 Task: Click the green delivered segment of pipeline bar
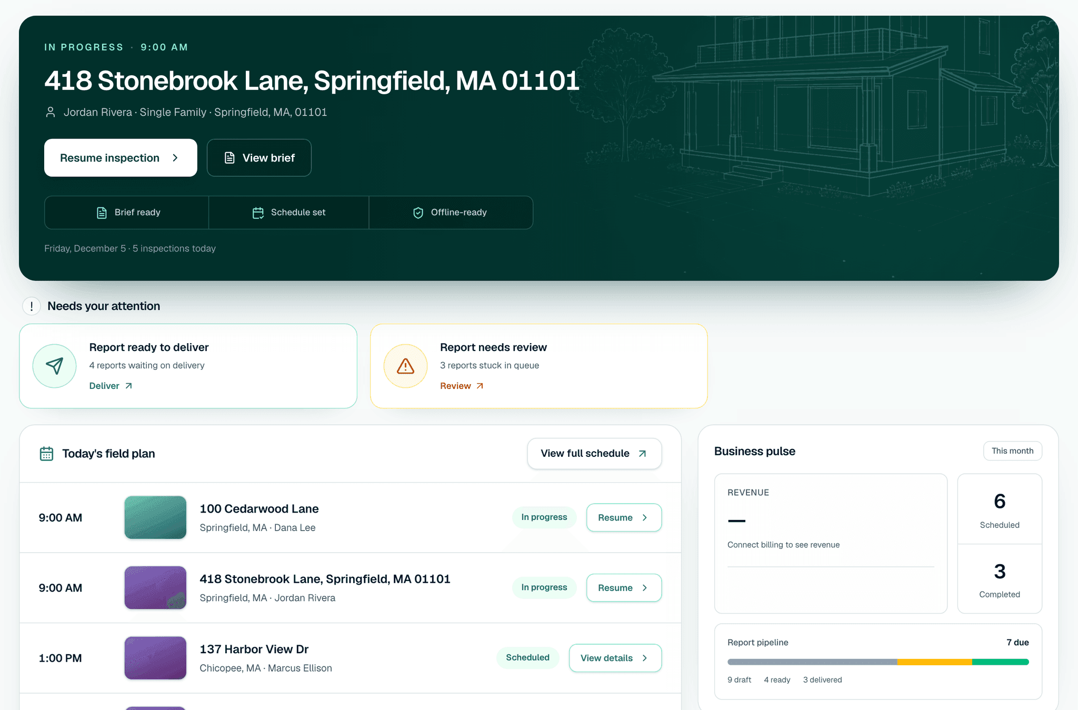point(1001,662)
